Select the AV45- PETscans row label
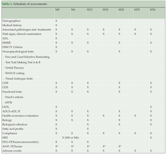Screen dimensions: 166x154 tap(12, 147)
